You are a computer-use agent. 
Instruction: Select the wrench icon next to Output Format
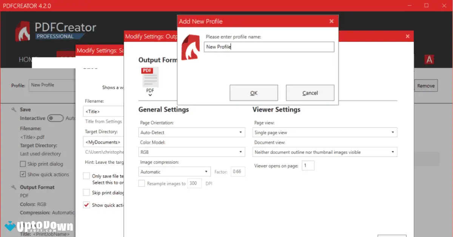[14, 187]
